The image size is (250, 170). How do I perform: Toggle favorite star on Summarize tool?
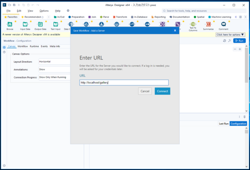(x=214, y=21)
